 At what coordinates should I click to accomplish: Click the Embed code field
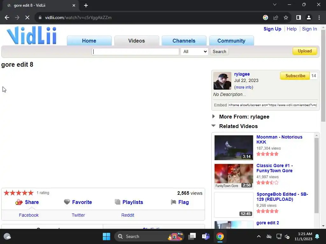coord(273,105)
